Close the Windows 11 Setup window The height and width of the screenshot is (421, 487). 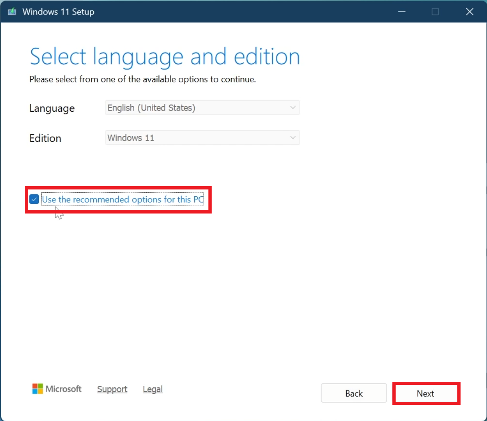[469, 12]
